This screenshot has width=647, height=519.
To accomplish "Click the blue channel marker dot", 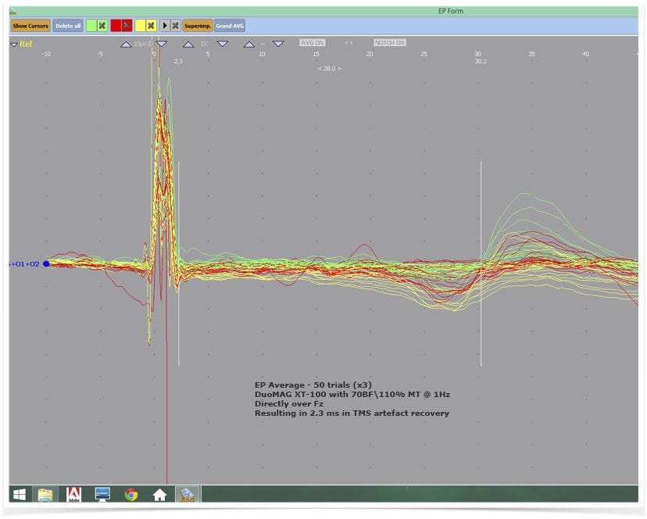I will pos(46,264).
